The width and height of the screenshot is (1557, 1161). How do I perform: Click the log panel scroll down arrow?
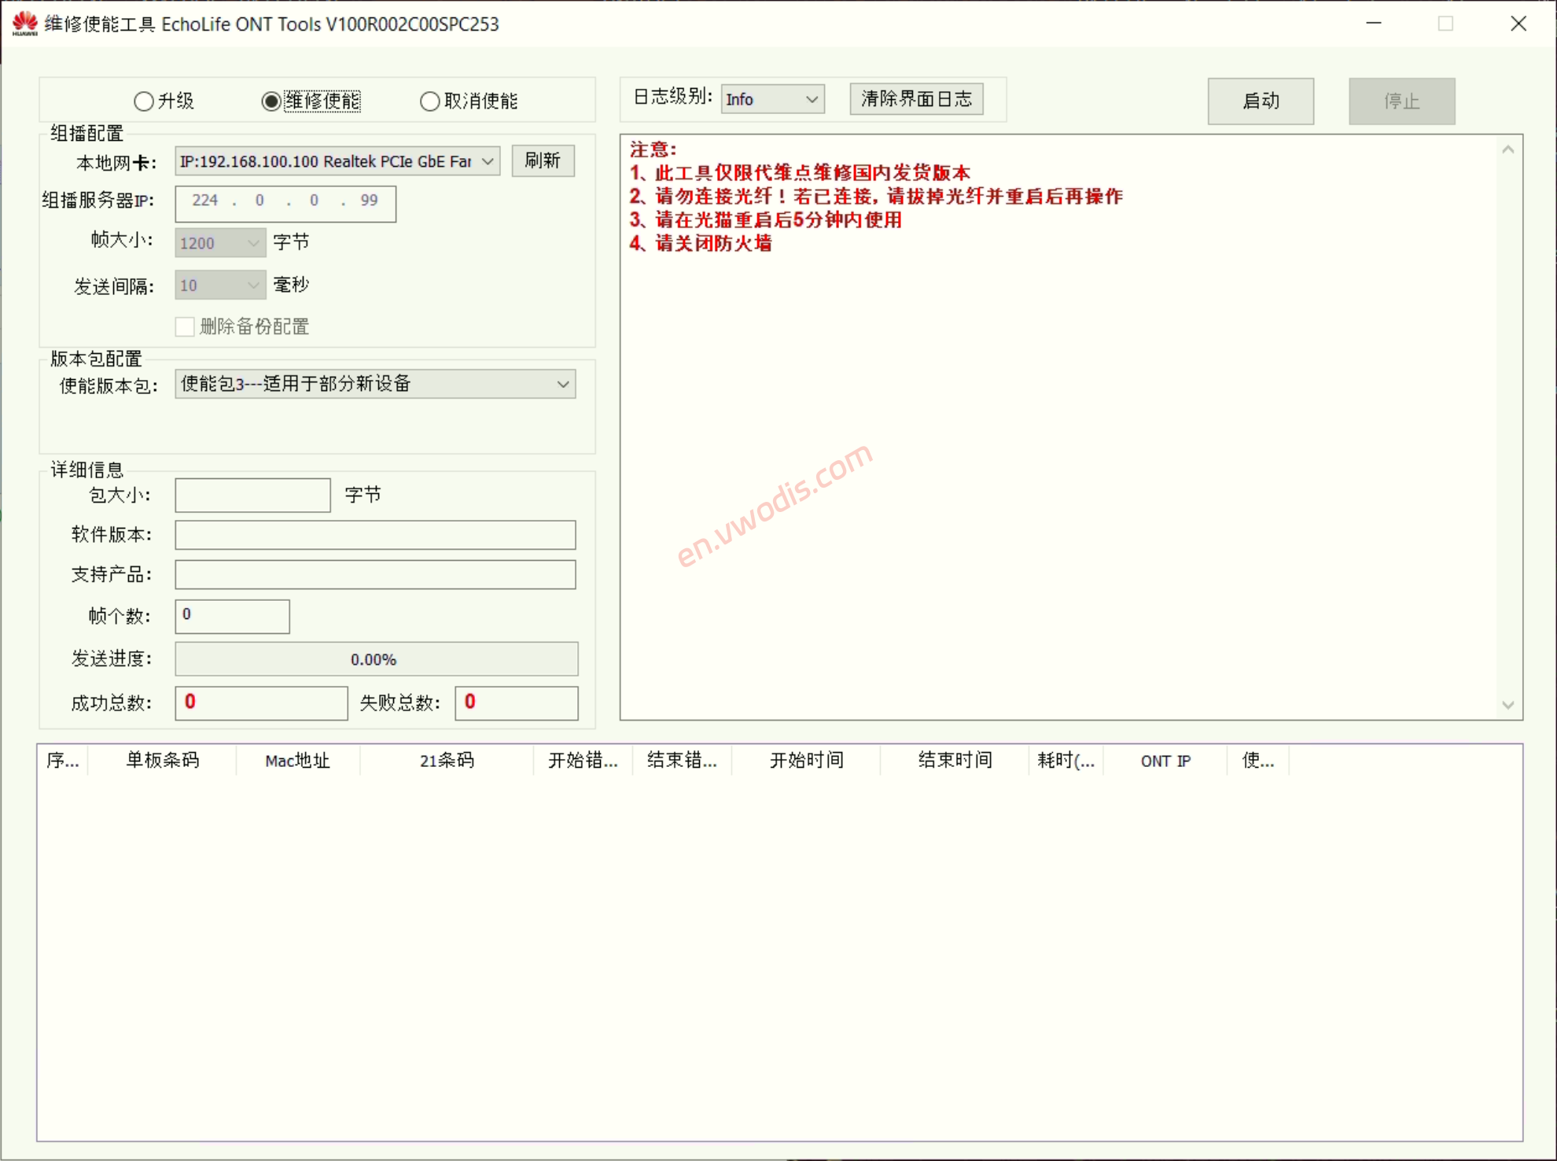point(1507,705)
